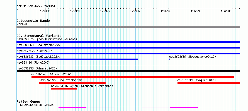Image resolution: width=248 pixels, height=111 pixels.
Task: Click the nsv6336283 Sedlazeck2020 blue bar
Action: point(77,59)
